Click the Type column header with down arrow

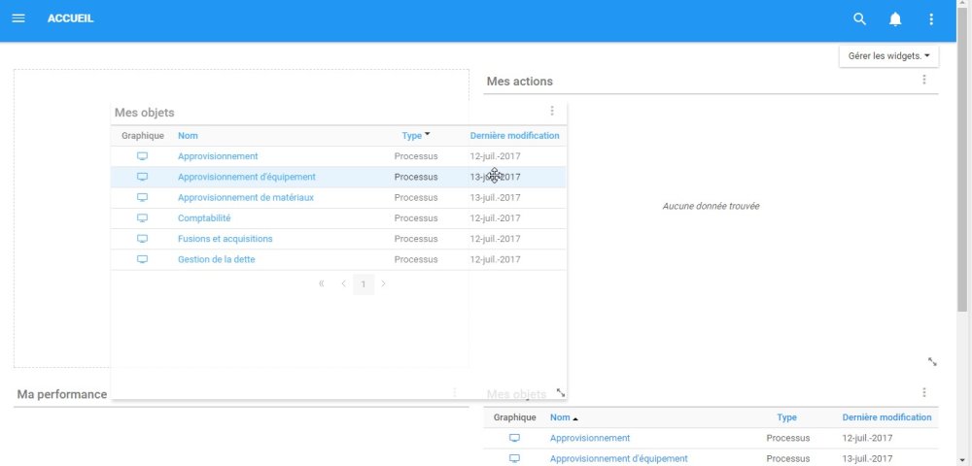(416, 136)
